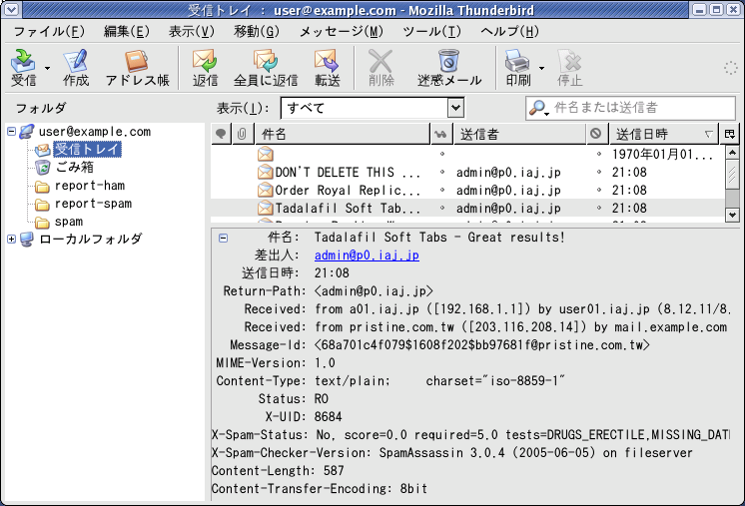Toggle read status of Tadalafil Soft Tab
The height and width of the screenshot is (506, 745).
coord(441,208)
